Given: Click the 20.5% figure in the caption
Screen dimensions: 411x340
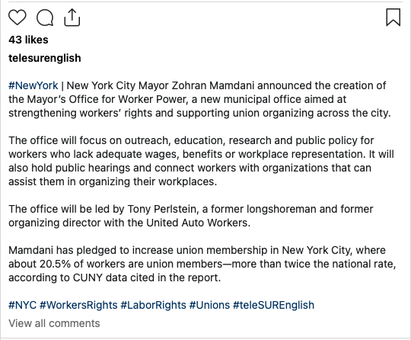Looking at the screenshot, I should point(56,264).
